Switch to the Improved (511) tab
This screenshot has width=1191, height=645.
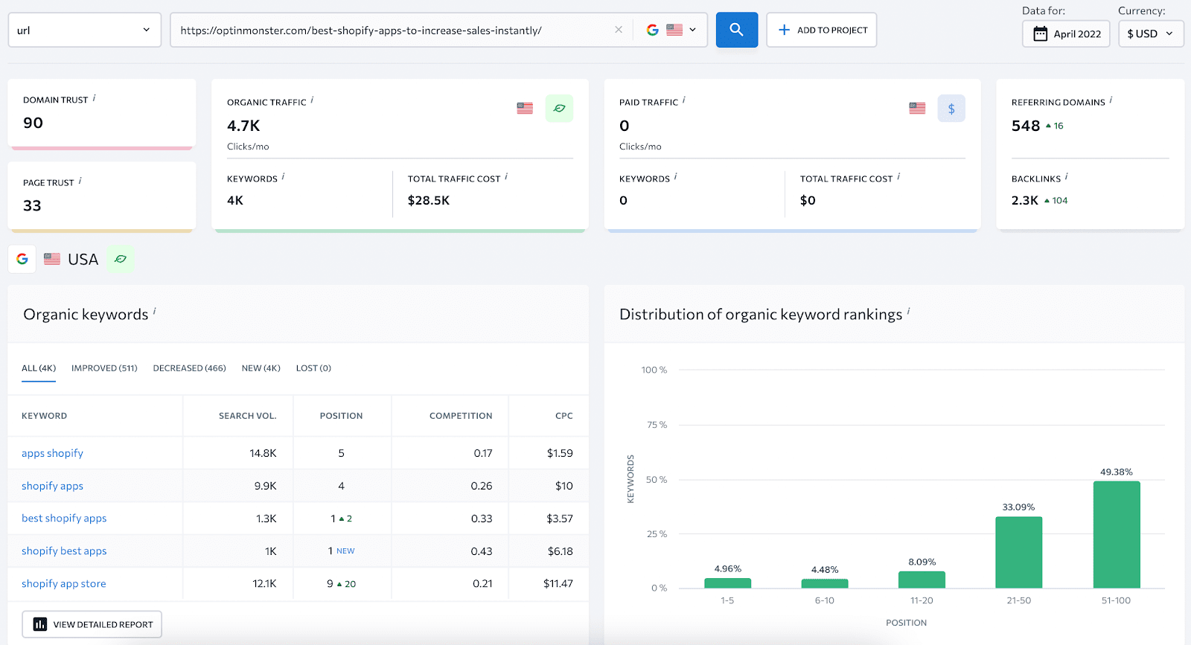click(104, 368)
